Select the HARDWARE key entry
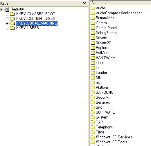Screen dimensions: 151x146 pos(105,58)
